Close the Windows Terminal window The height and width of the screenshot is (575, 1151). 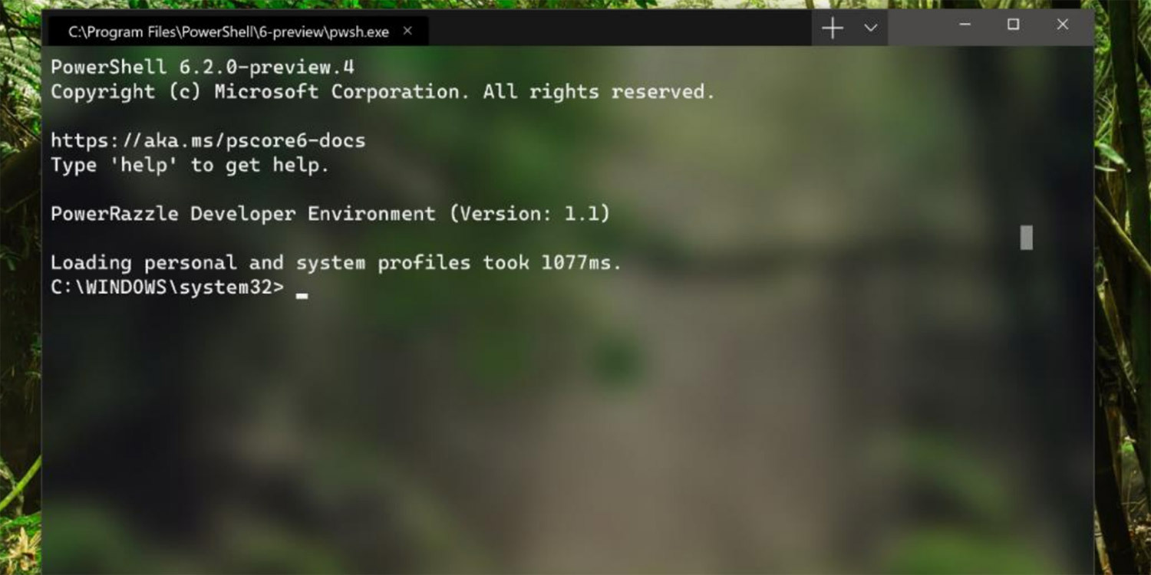point(1062,25)
